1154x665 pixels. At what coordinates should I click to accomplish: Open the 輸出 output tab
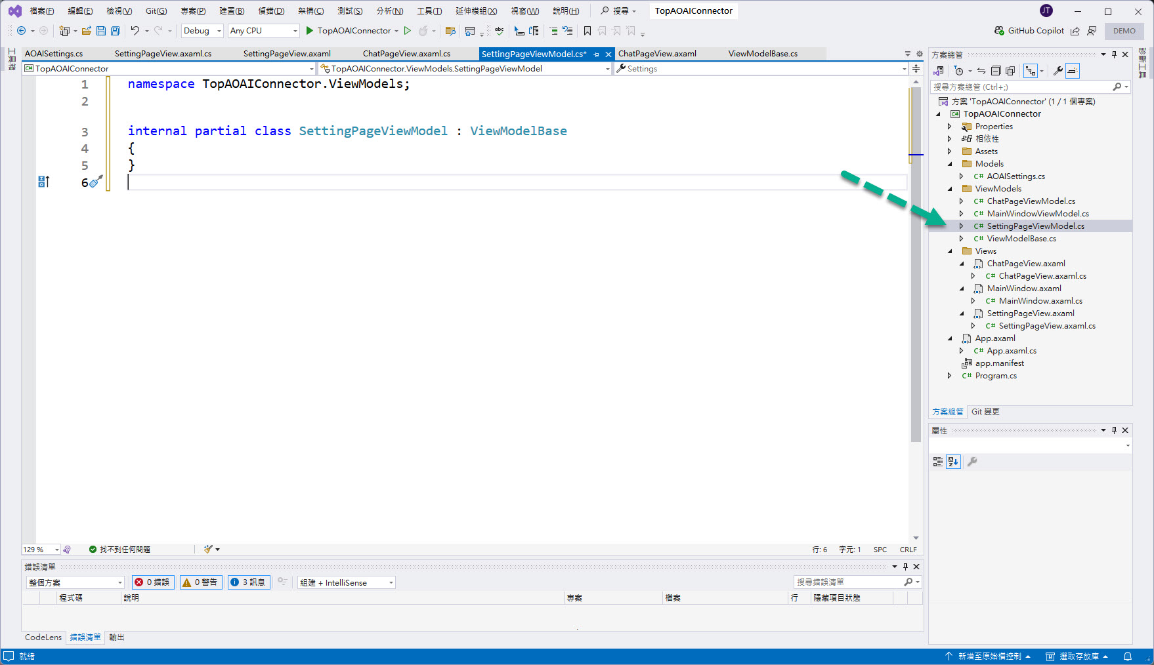pyautogui.click(x=116, y=637)
